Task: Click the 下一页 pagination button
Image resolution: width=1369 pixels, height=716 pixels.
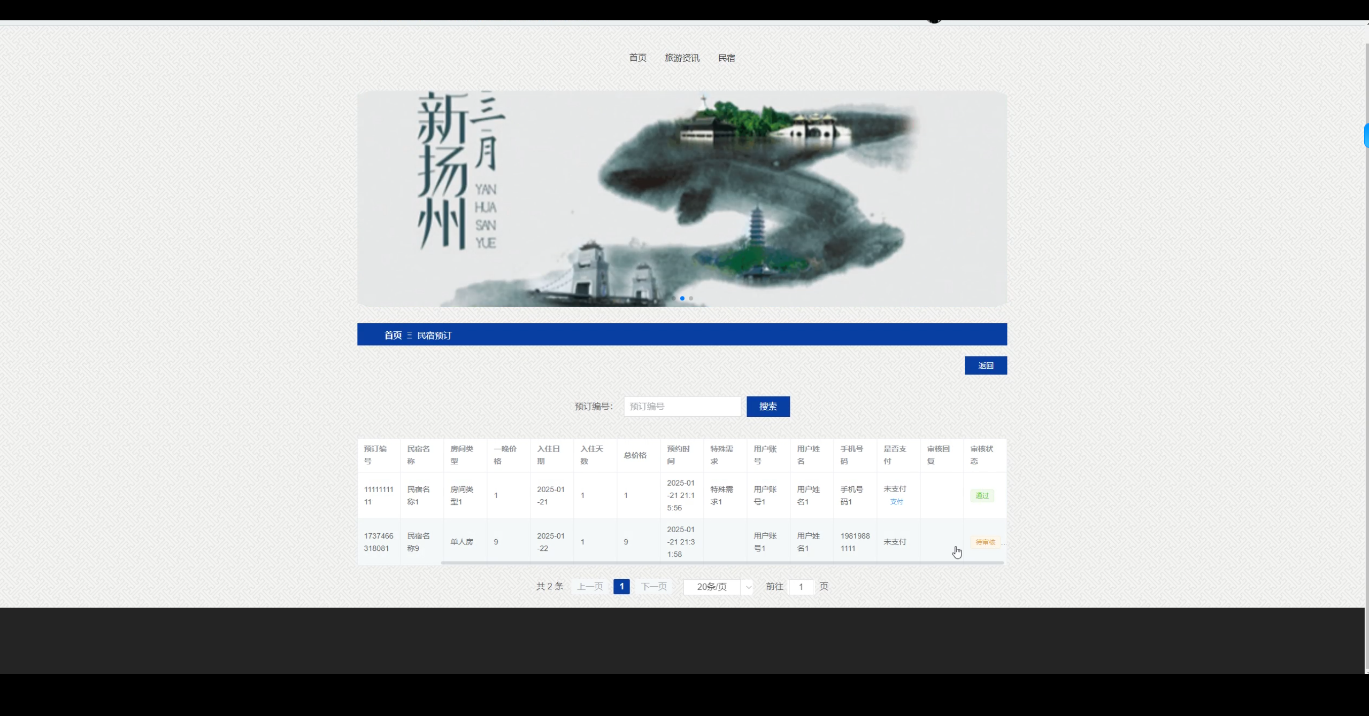Action: coord(654,587)
